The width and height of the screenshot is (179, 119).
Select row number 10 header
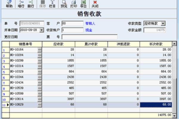pos(5,99)
